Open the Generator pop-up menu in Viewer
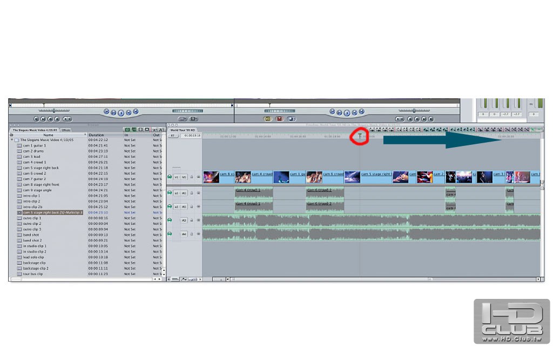 click(x=194, y=119)
